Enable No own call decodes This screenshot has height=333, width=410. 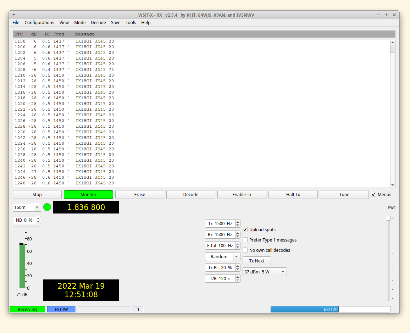[x=245, y=250]
